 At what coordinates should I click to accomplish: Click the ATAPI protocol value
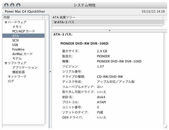tap(101, 102)
